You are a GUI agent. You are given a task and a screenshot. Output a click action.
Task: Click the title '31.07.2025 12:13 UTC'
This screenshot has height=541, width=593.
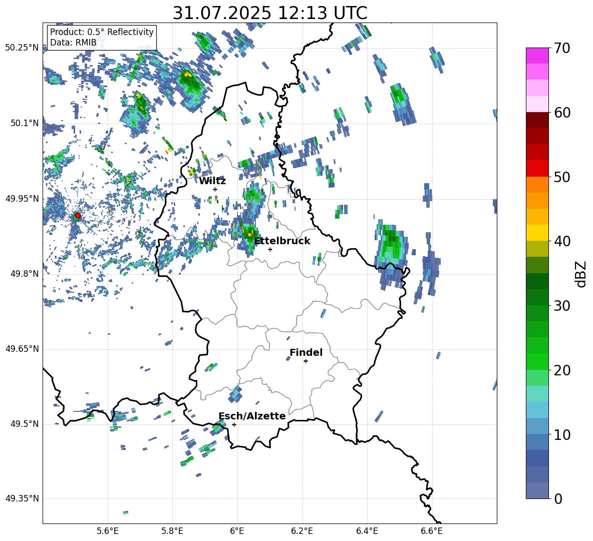point(270,13)
